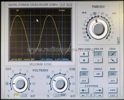Set TIME/DIV to 100 ms
The height and width of the screenshot is (100, 124).
87,40
